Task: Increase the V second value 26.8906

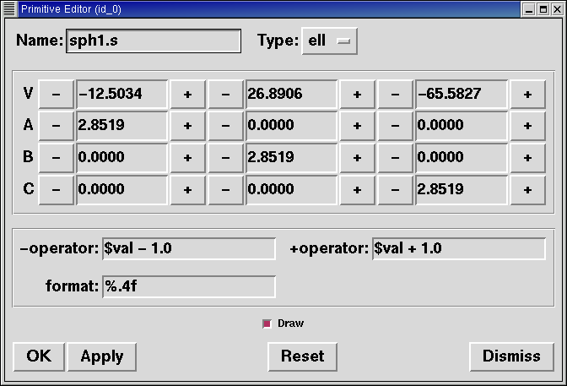Action: (357, 94)
